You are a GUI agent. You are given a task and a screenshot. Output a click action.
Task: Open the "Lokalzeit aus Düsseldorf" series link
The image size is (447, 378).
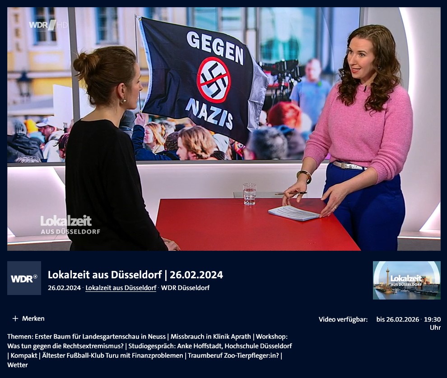(x=121, y=288)
